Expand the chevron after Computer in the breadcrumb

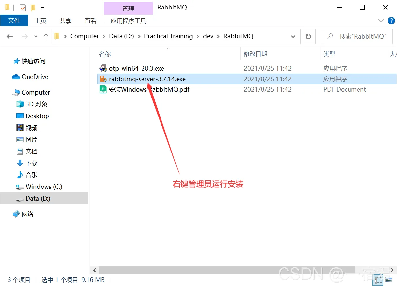point(104,36)
